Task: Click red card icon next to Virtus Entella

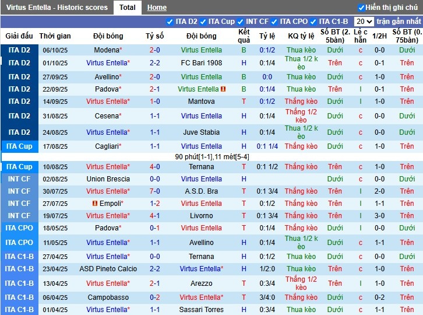Action: pos(223,89)
